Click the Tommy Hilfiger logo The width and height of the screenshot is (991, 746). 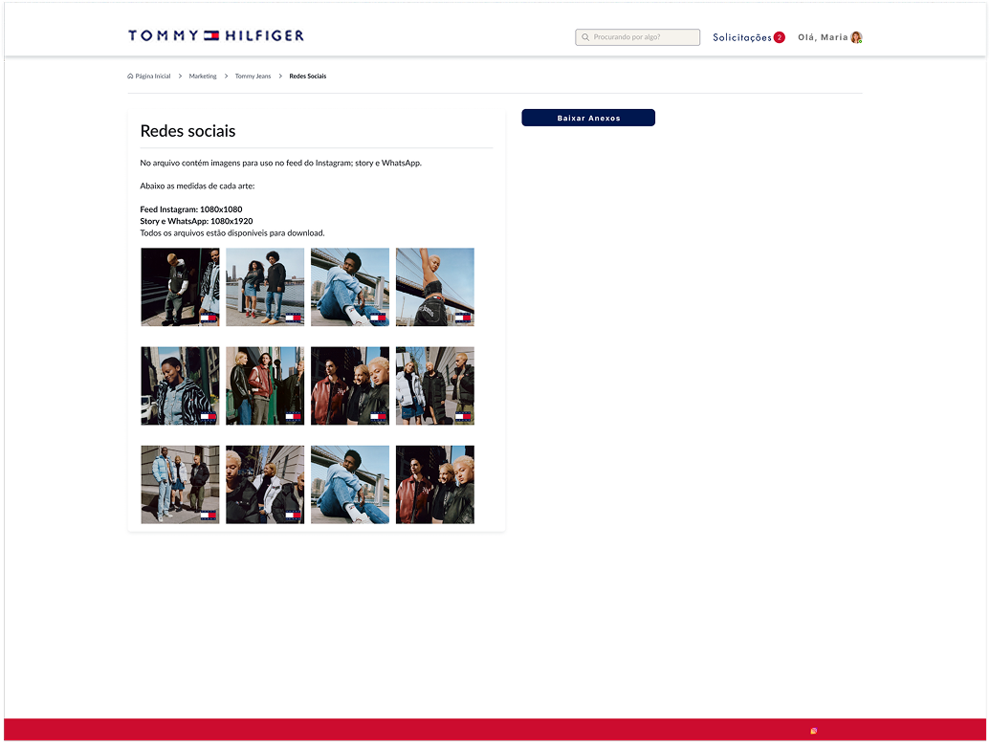coord(215,35)
